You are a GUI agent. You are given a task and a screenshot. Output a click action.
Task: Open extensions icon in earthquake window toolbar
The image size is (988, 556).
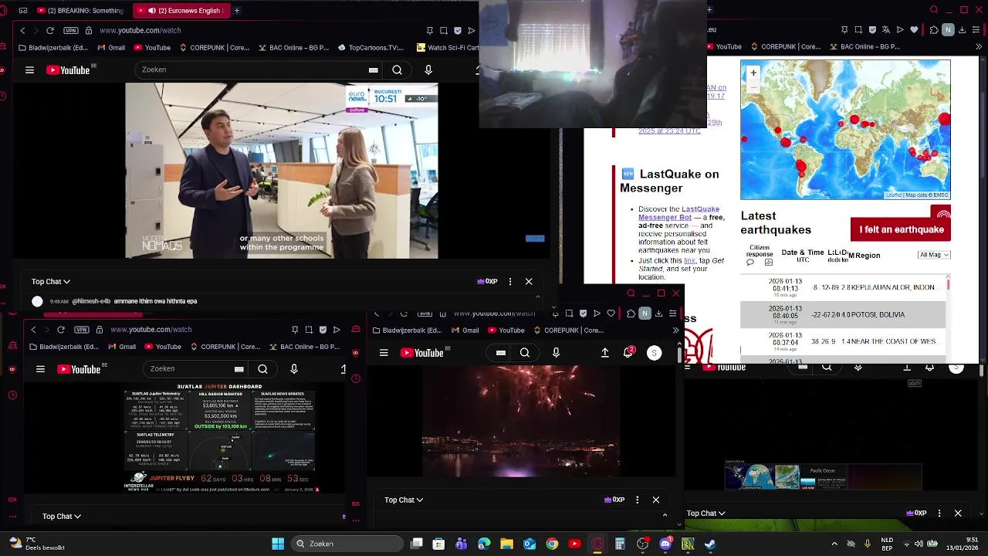[934, 30]
